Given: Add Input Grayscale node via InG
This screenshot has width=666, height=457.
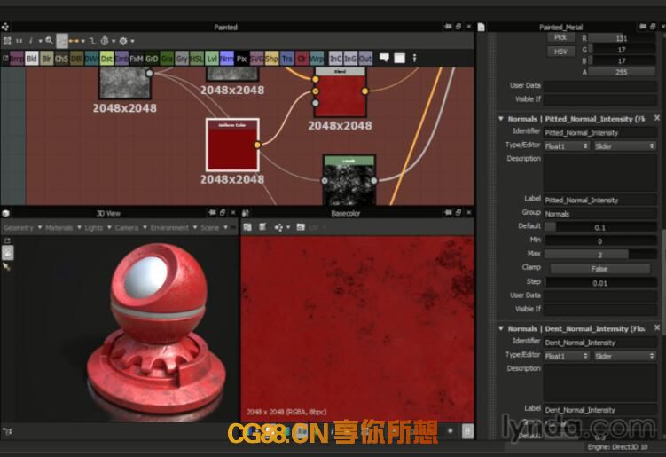Looking at the screenshot, I should [x=350, y=59].
